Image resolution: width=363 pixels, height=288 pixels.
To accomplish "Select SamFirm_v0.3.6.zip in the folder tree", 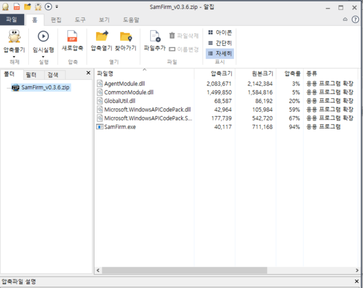I will (x=41, y=87).
